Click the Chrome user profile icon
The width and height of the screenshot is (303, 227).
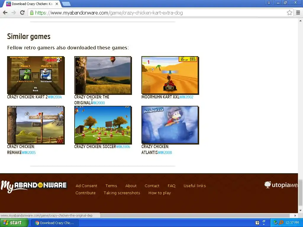pyautogui.click(x=269, y=2)
